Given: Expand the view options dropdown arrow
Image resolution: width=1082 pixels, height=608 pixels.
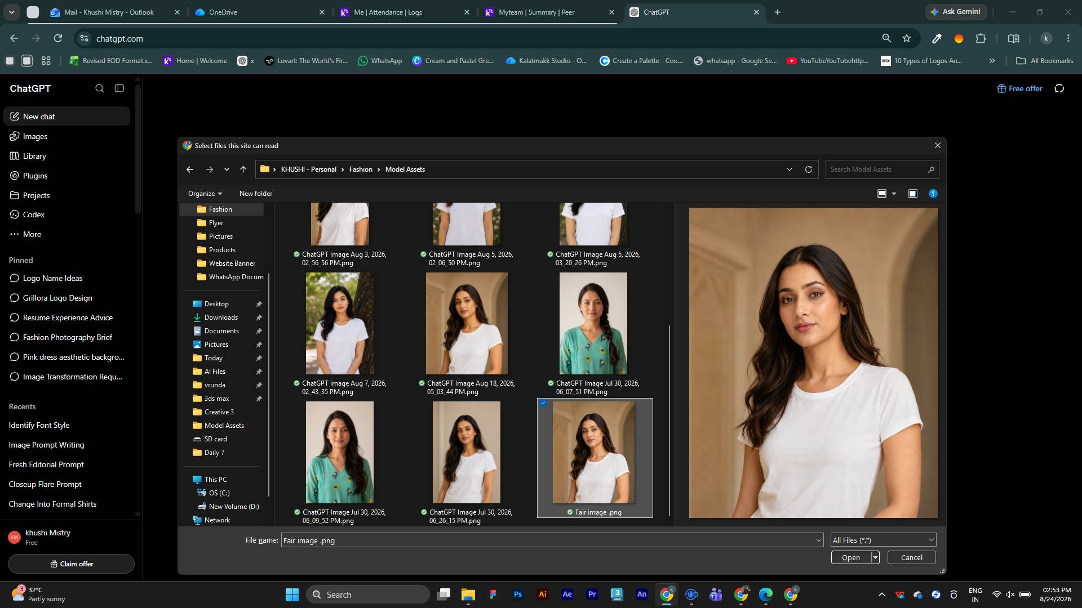Looking at the screenshot, I should 894,194.
